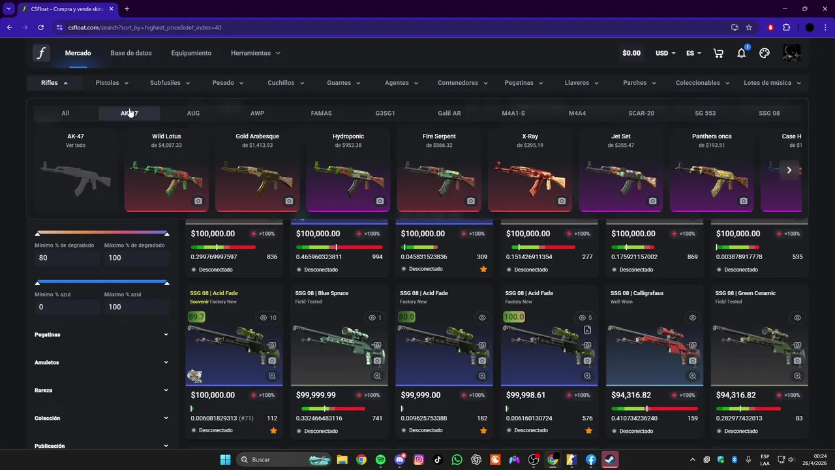Open the notifications bell
This screenshot has width=835, height=470.
tap(742, 54)
